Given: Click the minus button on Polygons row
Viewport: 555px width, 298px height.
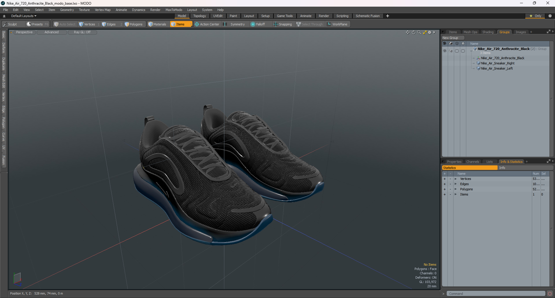Looking at the screenshot, I should pos(450,189).
